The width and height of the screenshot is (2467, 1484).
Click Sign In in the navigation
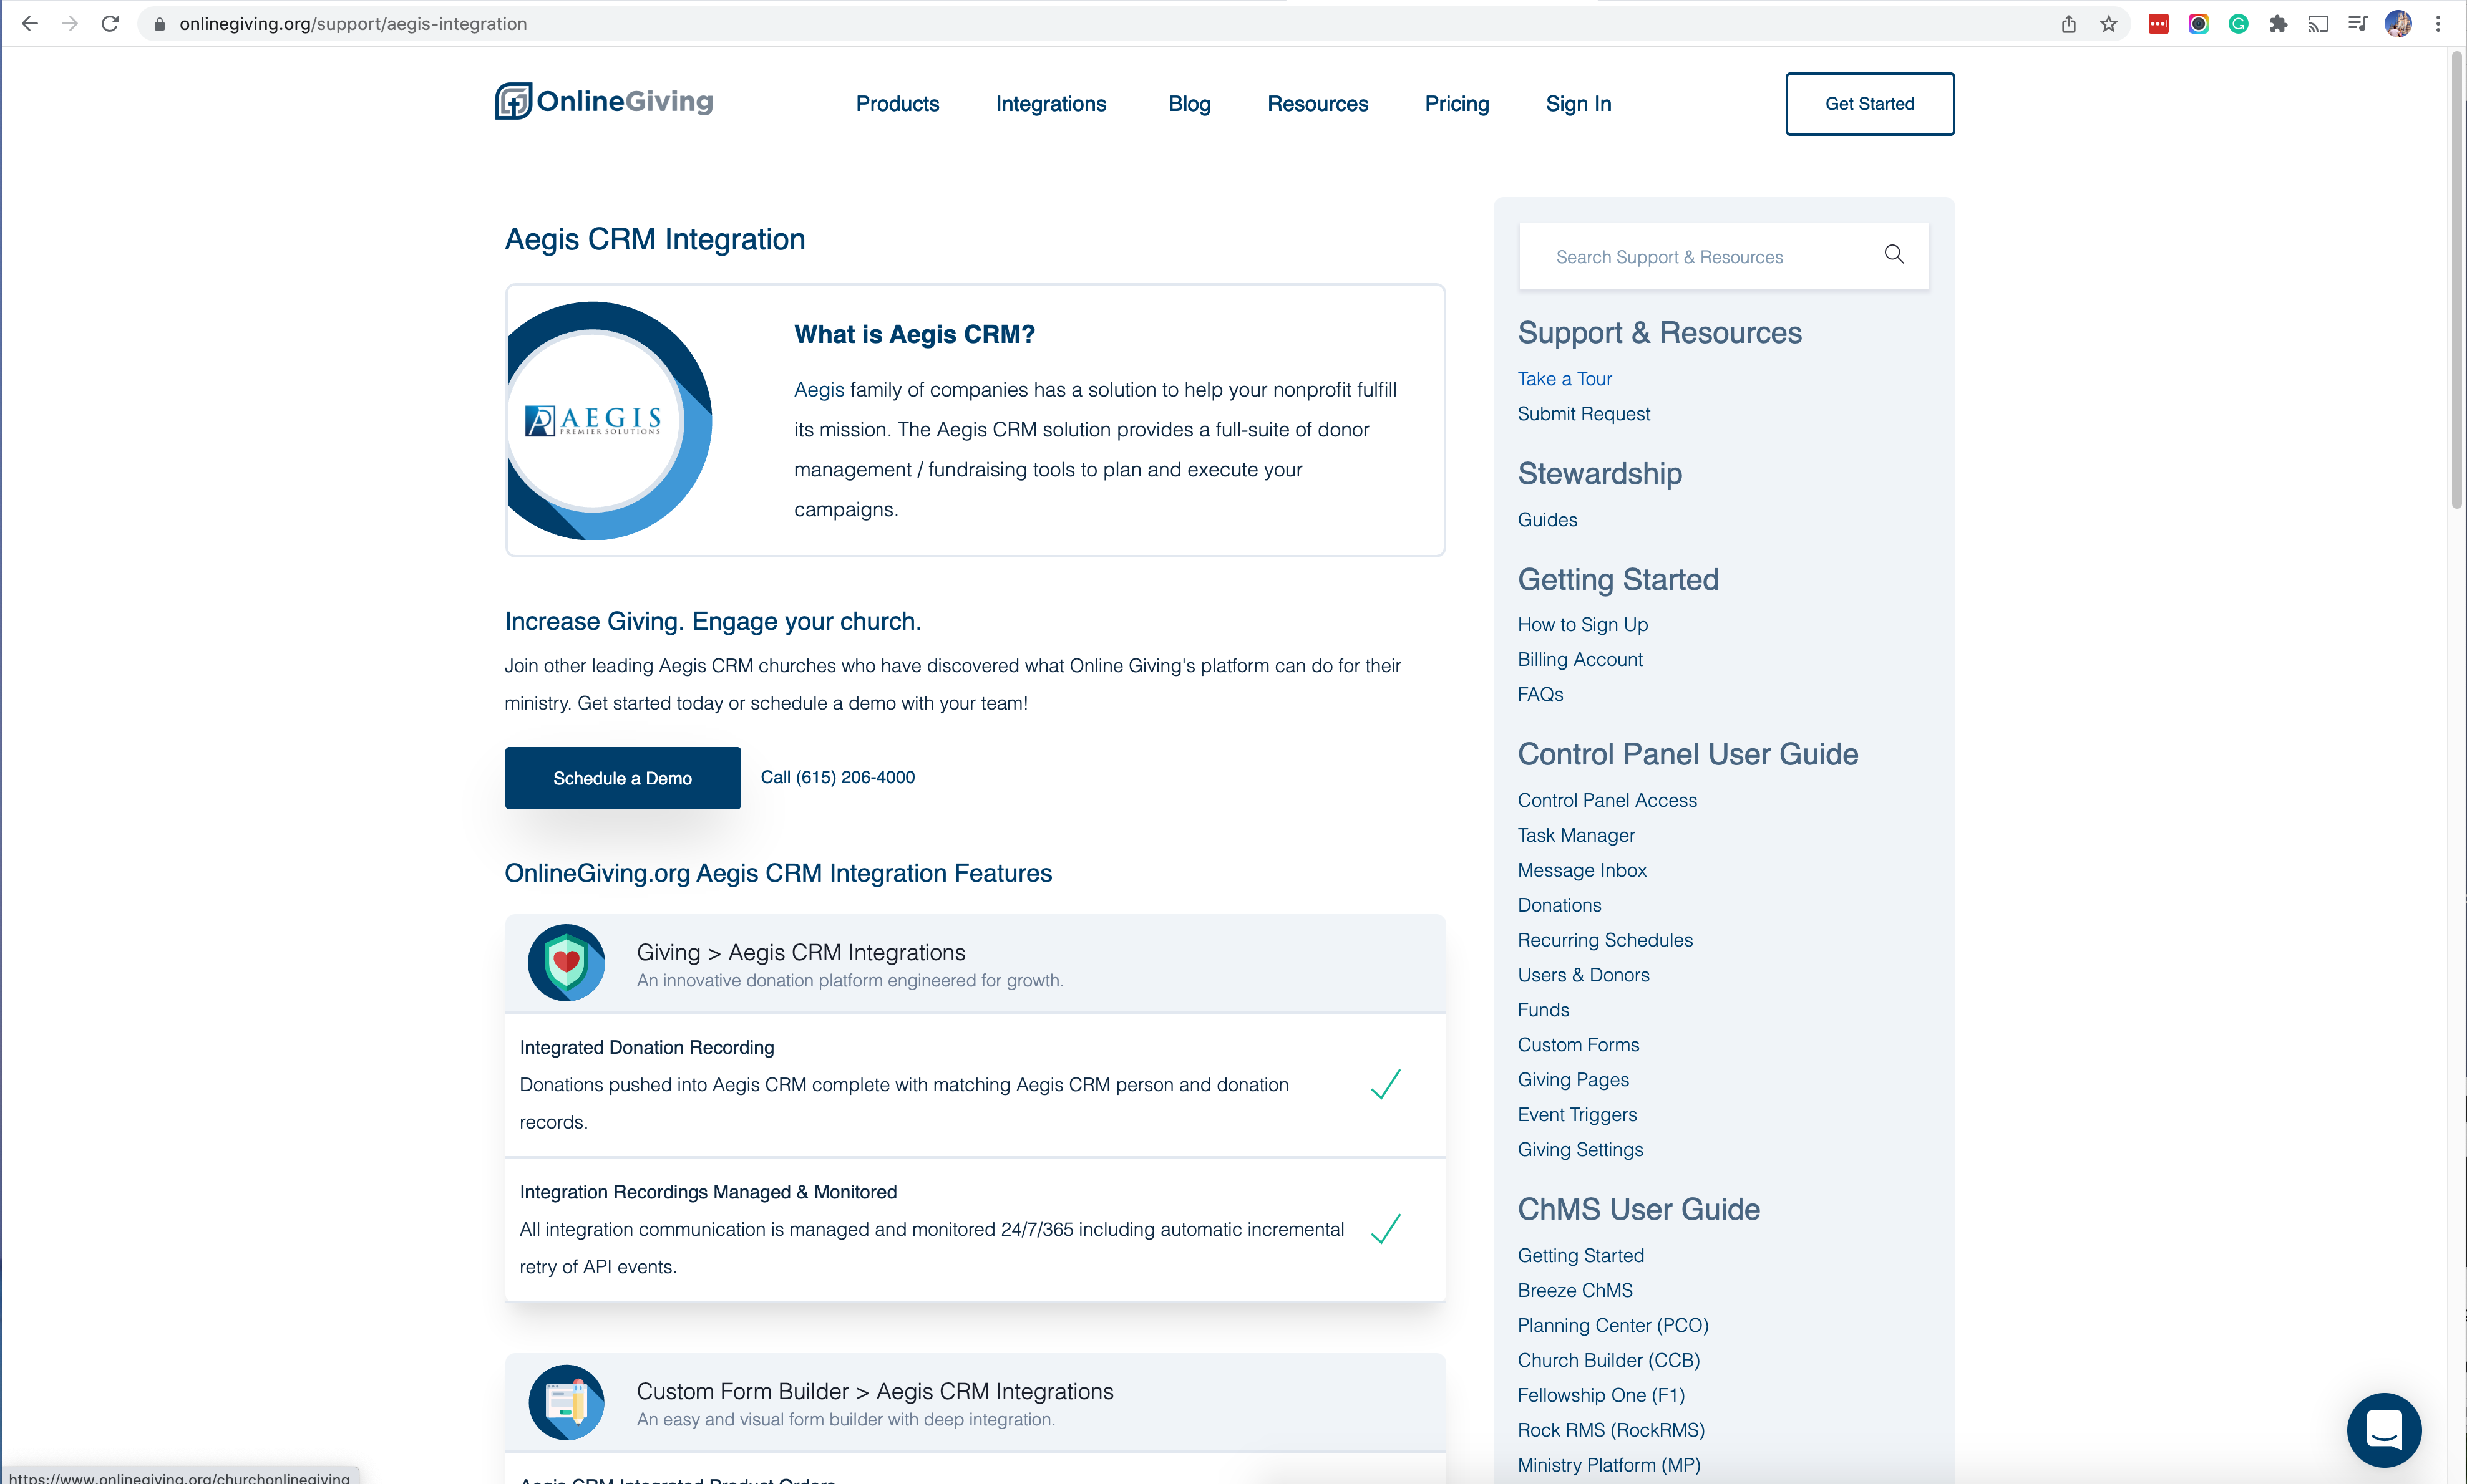(x=1578, y=104)
